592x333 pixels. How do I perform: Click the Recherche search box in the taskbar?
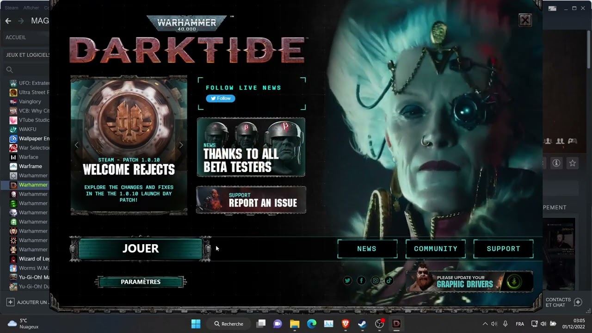pos(229,324)
